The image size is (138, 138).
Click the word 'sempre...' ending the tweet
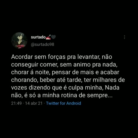click(100, 95)
